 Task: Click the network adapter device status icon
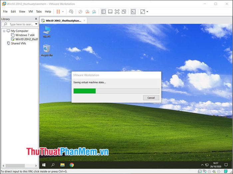click(x=205, y=171)
